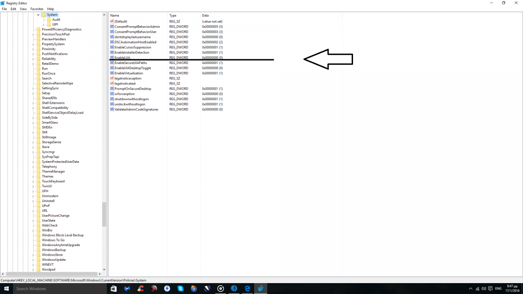The image size is (523, 294).
Task: Click the Registry Editor taskbar icon
Action: click(261, 288)
